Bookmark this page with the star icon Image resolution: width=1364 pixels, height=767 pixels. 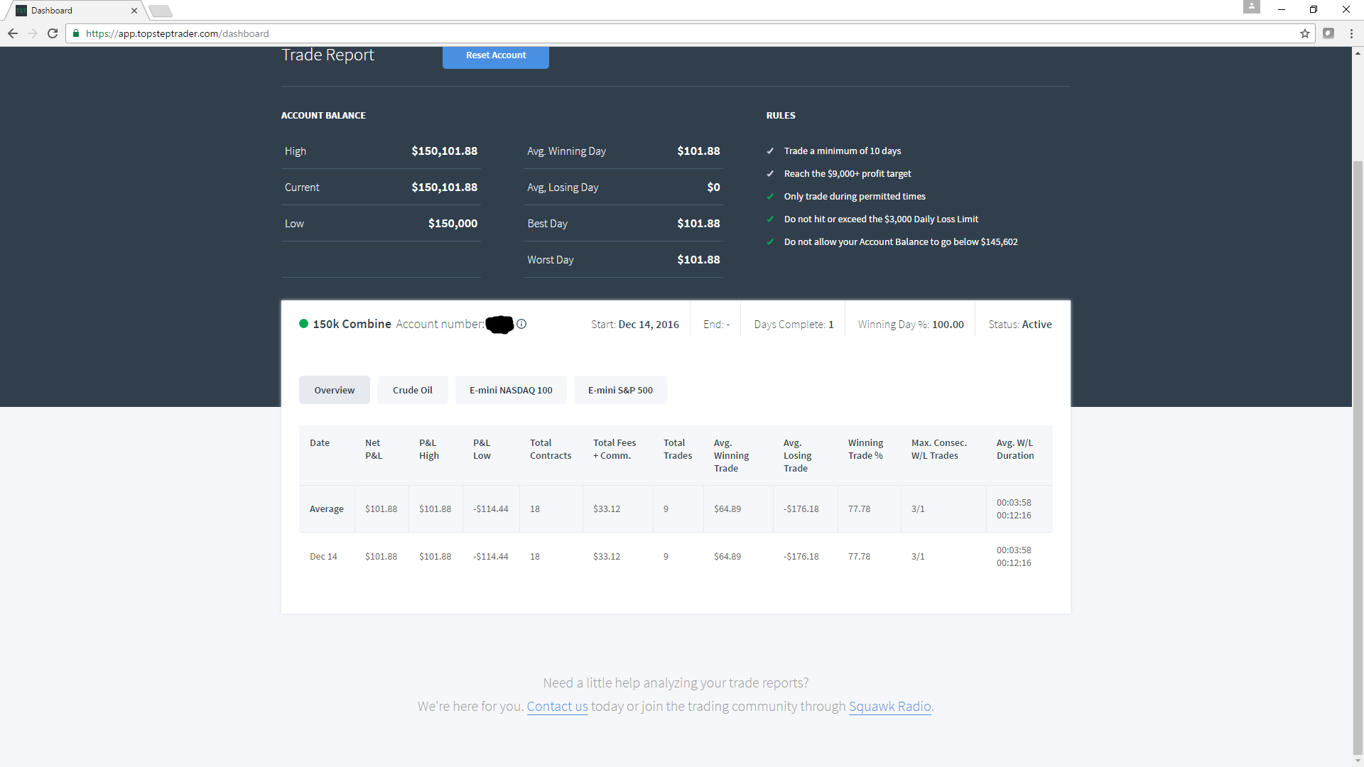pyautogui.click(x=1305, y=33)
